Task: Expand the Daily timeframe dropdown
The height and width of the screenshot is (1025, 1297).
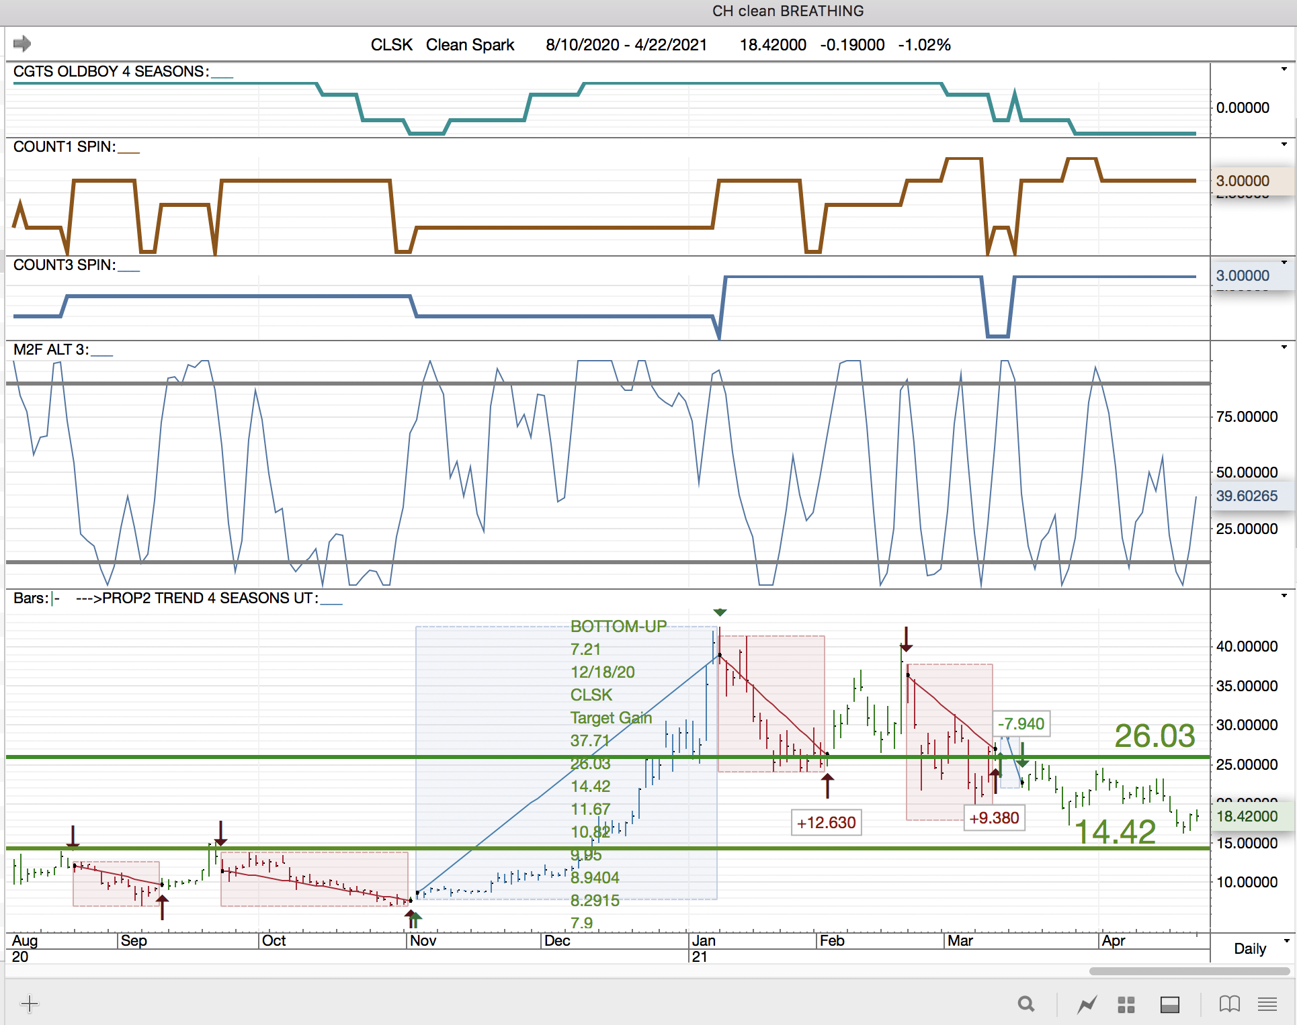Action: (1286, 940)
